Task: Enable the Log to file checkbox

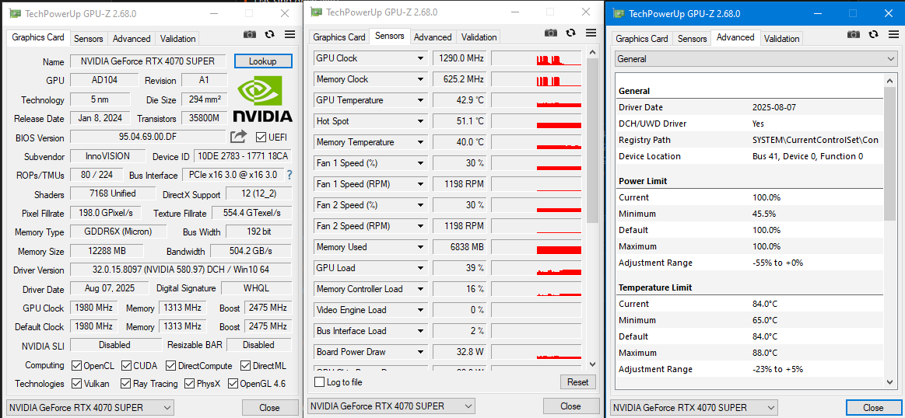Action: click(319, 382)
